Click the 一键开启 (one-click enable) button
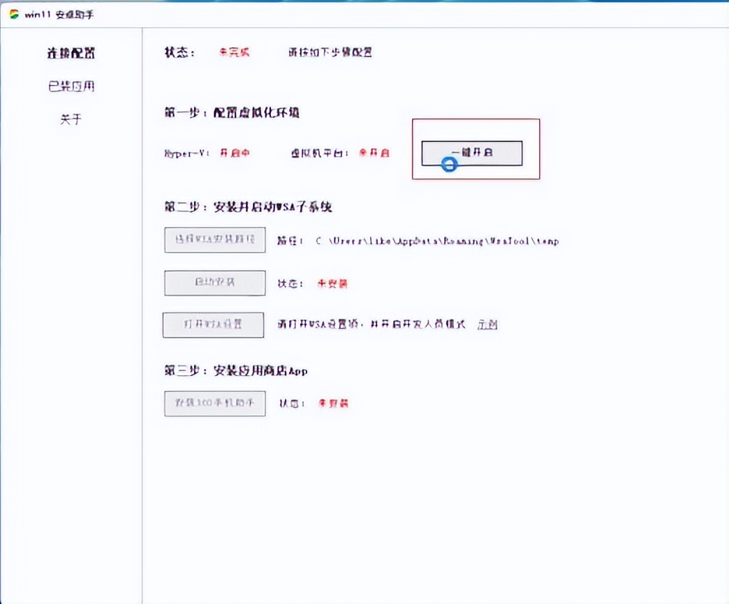The height and width of the screenshot is (604, 729). click(x=471, y=153)
